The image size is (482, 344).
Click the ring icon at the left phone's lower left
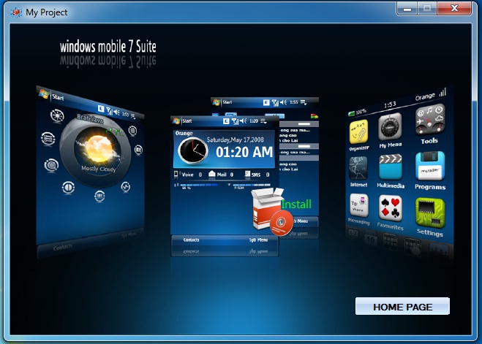click(51, 165)
